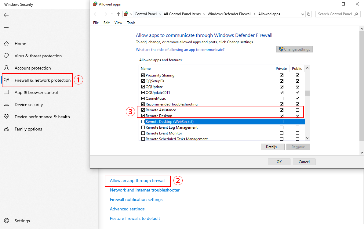This screenshot has height=229, width=364.
Task: Click All Control Panel Items breadcrumb
Action: 182,14
